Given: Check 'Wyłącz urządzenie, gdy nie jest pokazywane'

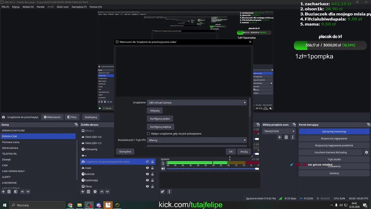Looking at the screenshot, I should point(148,134).
